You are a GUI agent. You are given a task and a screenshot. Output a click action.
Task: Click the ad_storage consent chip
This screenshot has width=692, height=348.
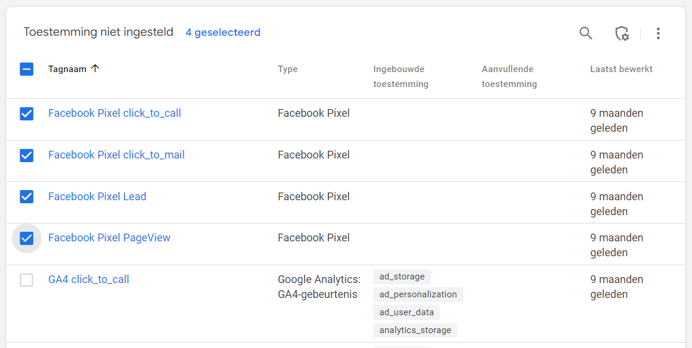point(402,276)
